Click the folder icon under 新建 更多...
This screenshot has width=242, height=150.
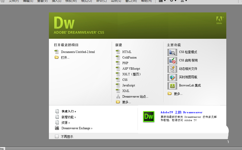tap(118, 102)
